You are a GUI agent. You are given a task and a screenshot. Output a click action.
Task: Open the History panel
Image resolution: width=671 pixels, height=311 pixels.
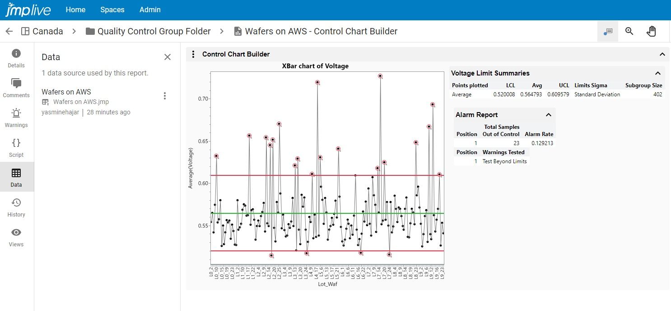tap(16, 208)
